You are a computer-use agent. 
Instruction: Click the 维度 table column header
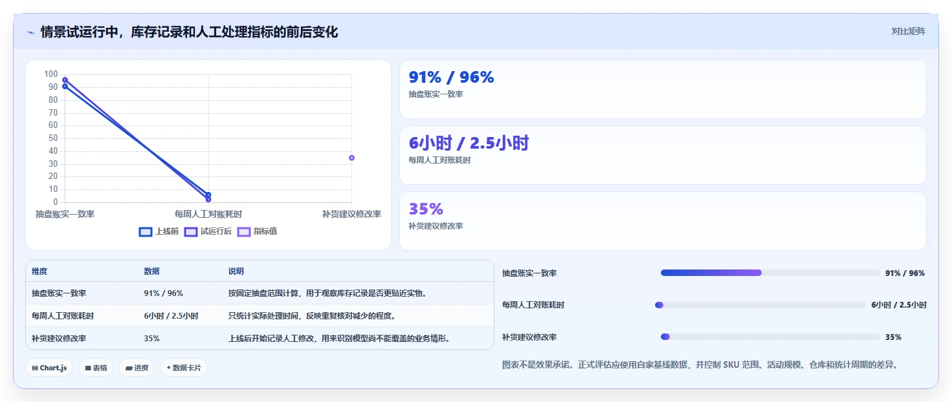(39, 271)
